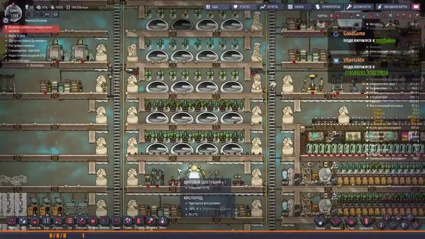This screenshot has height=239, width=425.
Task: Open the ОТЧЕТЫ menu
Action: coord(272,7)
